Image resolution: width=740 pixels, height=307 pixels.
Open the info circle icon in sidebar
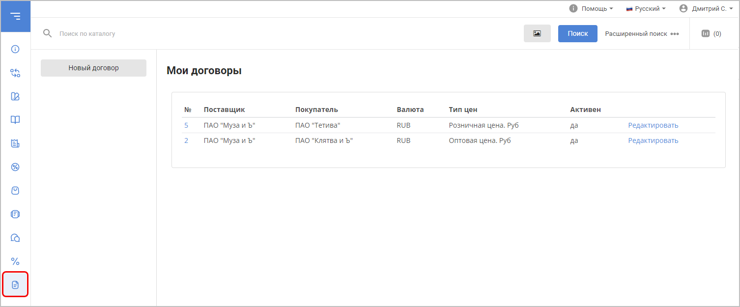coord(15,49)
